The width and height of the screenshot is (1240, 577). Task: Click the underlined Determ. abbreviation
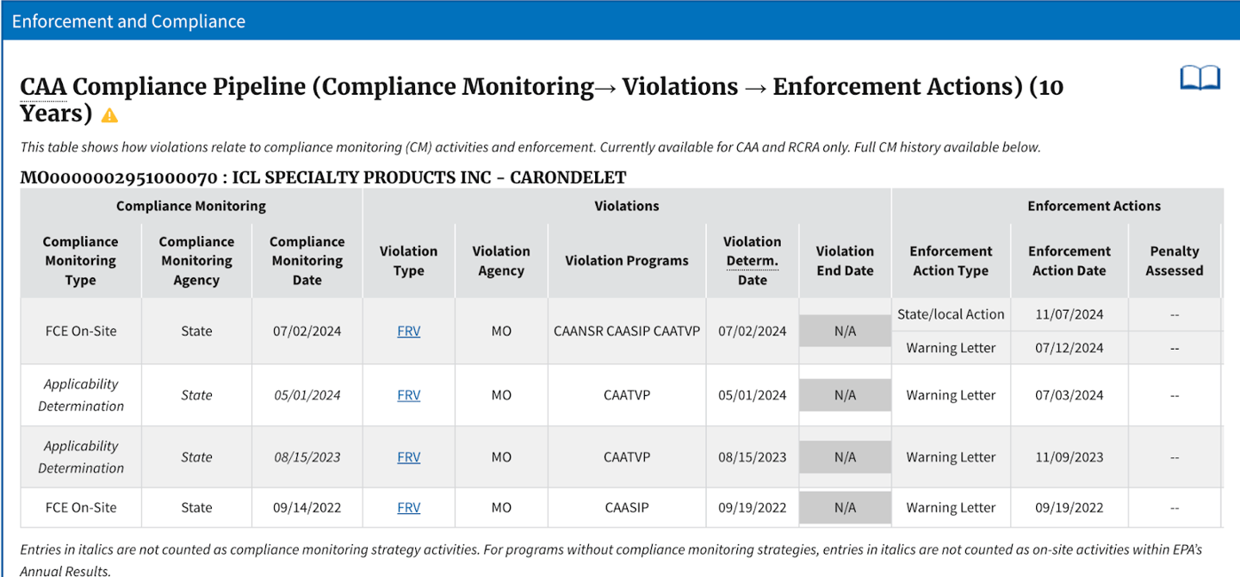752,261
